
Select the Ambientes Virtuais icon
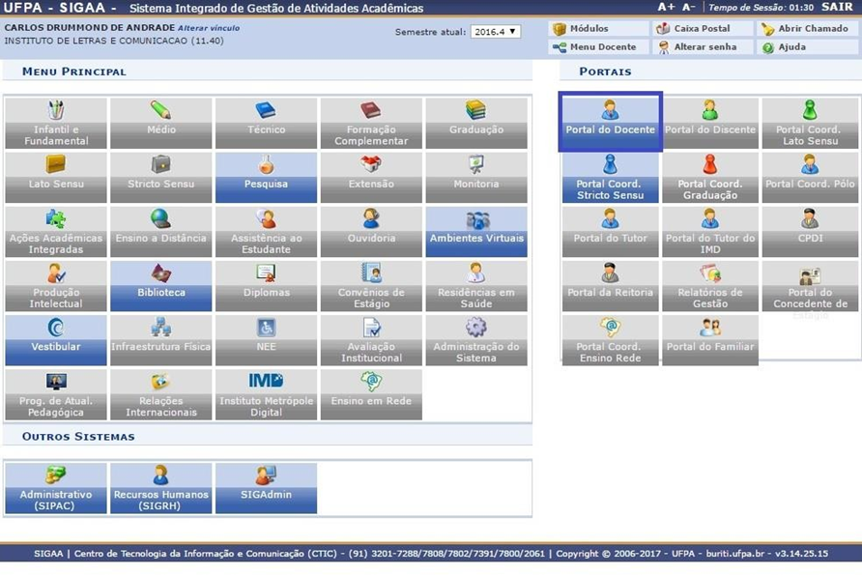[476, 220]
